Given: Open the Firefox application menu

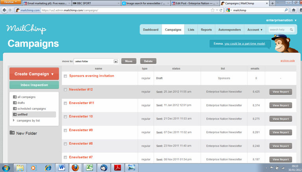Looking at the screenshot, I should [x=11, y=2].
